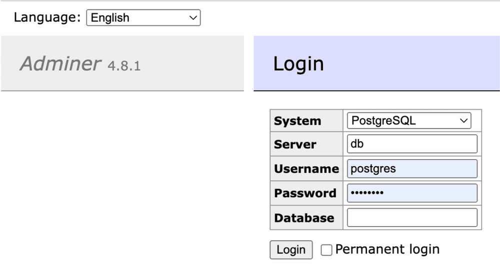Click the 'Permanent login' label text

coord(387,249)
